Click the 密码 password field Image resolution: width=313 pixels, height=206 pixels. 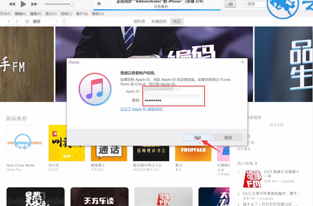pos(173,100)
